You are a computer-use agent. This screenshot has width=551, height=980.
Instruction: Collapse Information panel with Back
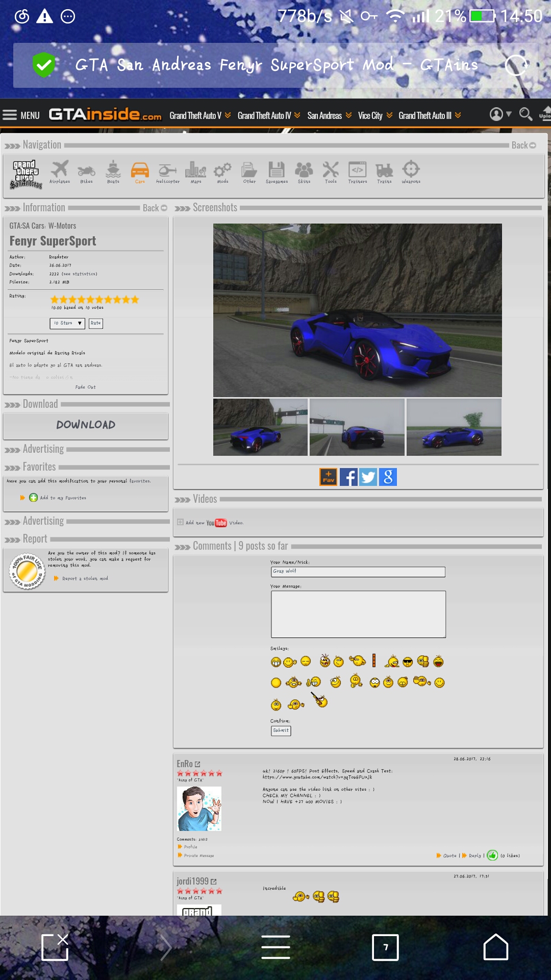(155, 208)
